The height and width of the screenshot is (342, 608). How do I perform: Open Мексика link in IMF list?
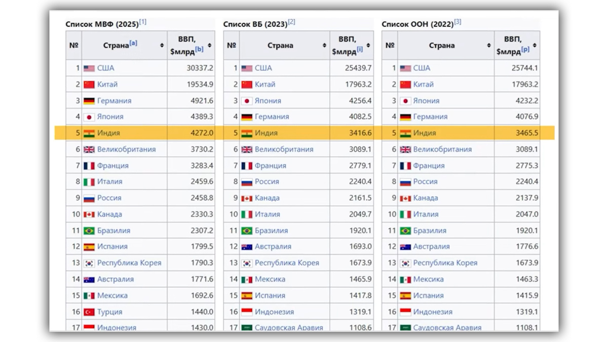(112, 295)
